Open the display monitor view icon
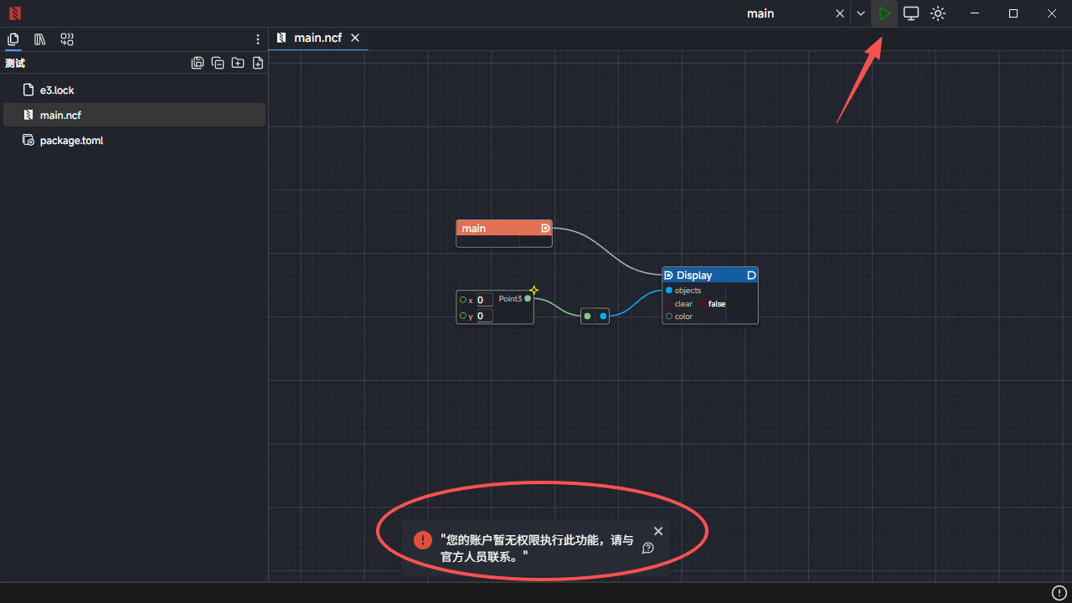This screenshot has height=603, width=1072. (911, 13)
